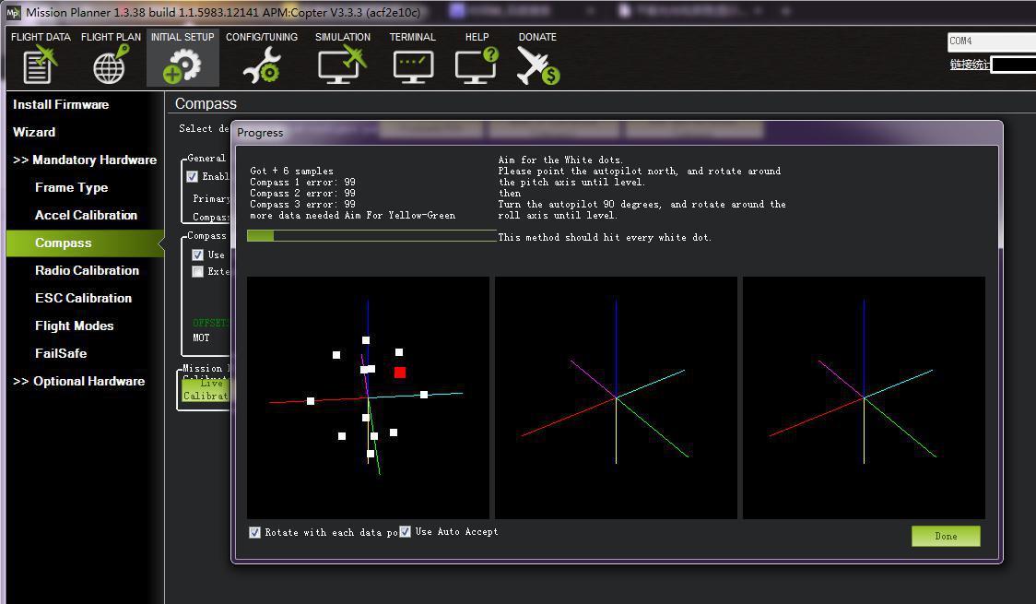Click the Live Calibration button
Screen dimensions: 1036x604
[x=205, y=390]
